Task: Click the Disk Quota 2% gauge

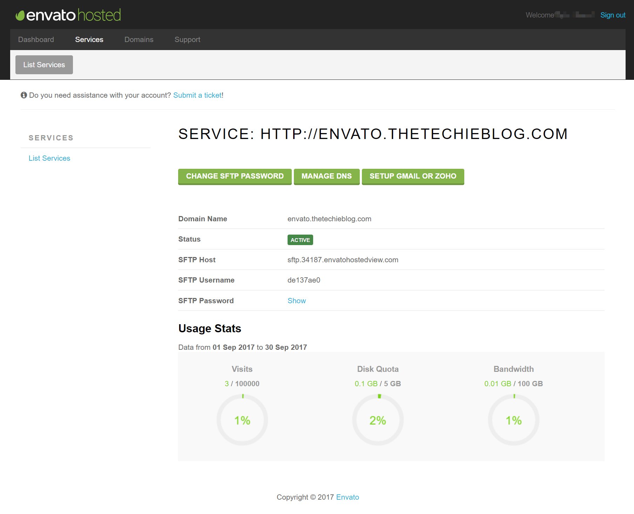Action: 378,420
